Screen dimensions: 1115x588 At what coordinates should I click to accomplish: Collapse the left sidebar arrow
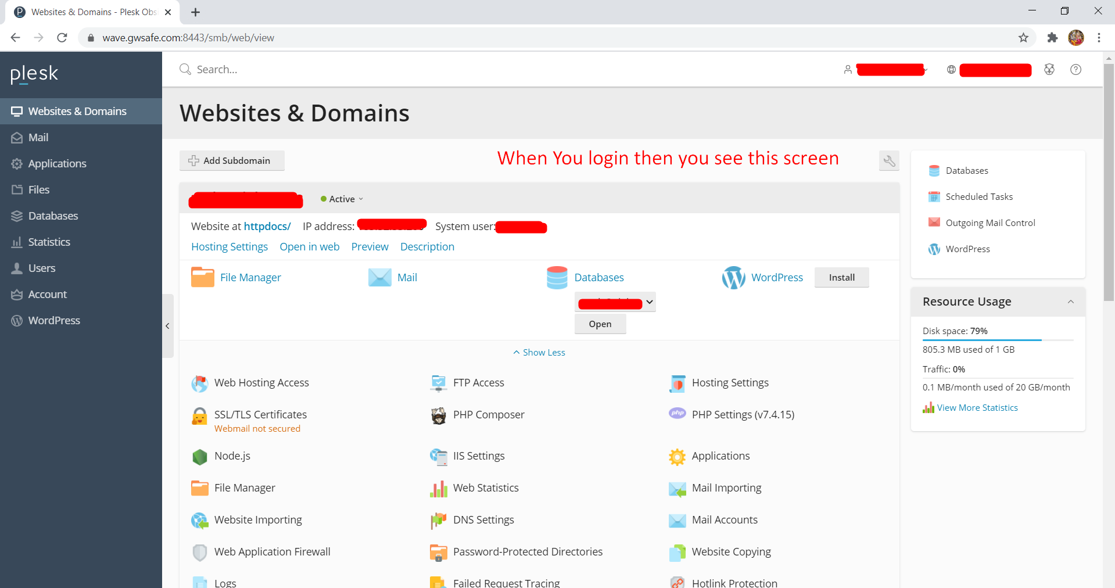[x=168, y=326]
